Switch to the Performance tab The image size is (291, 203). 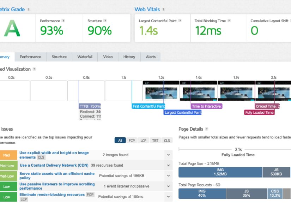pyautogui.click(x=30, y=57)
